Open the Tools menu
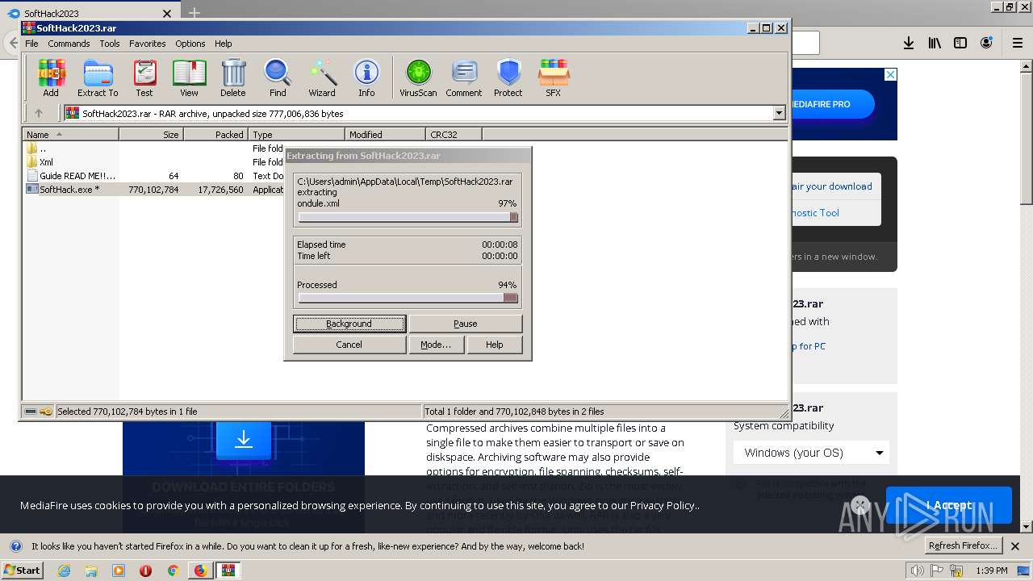1033x581 pixels. point(110,44)
